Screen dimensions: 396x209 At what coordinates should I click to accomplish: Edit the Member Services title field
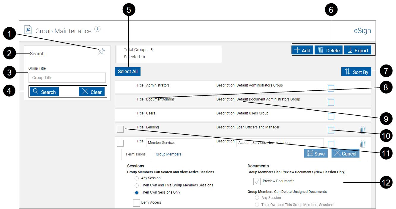[179, 143]
